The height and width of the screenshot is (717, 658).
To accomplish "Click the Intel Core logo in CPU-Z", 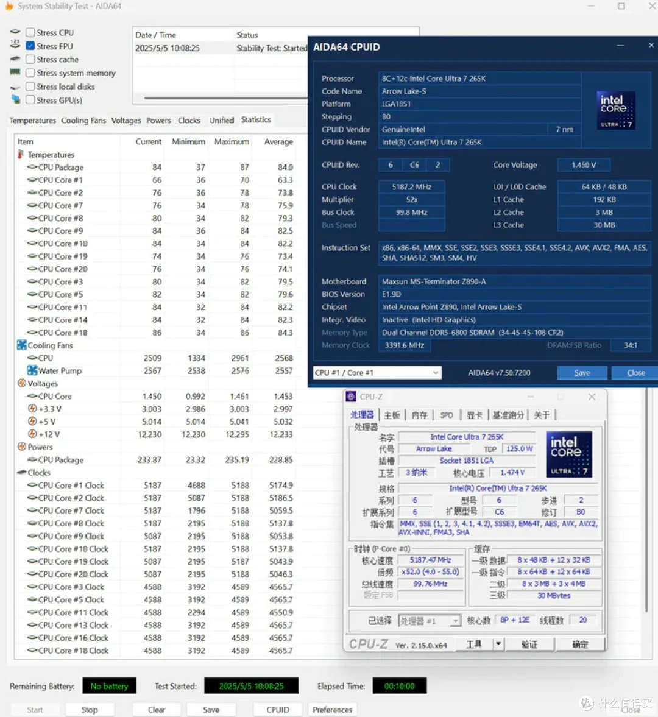I will 569,454.
